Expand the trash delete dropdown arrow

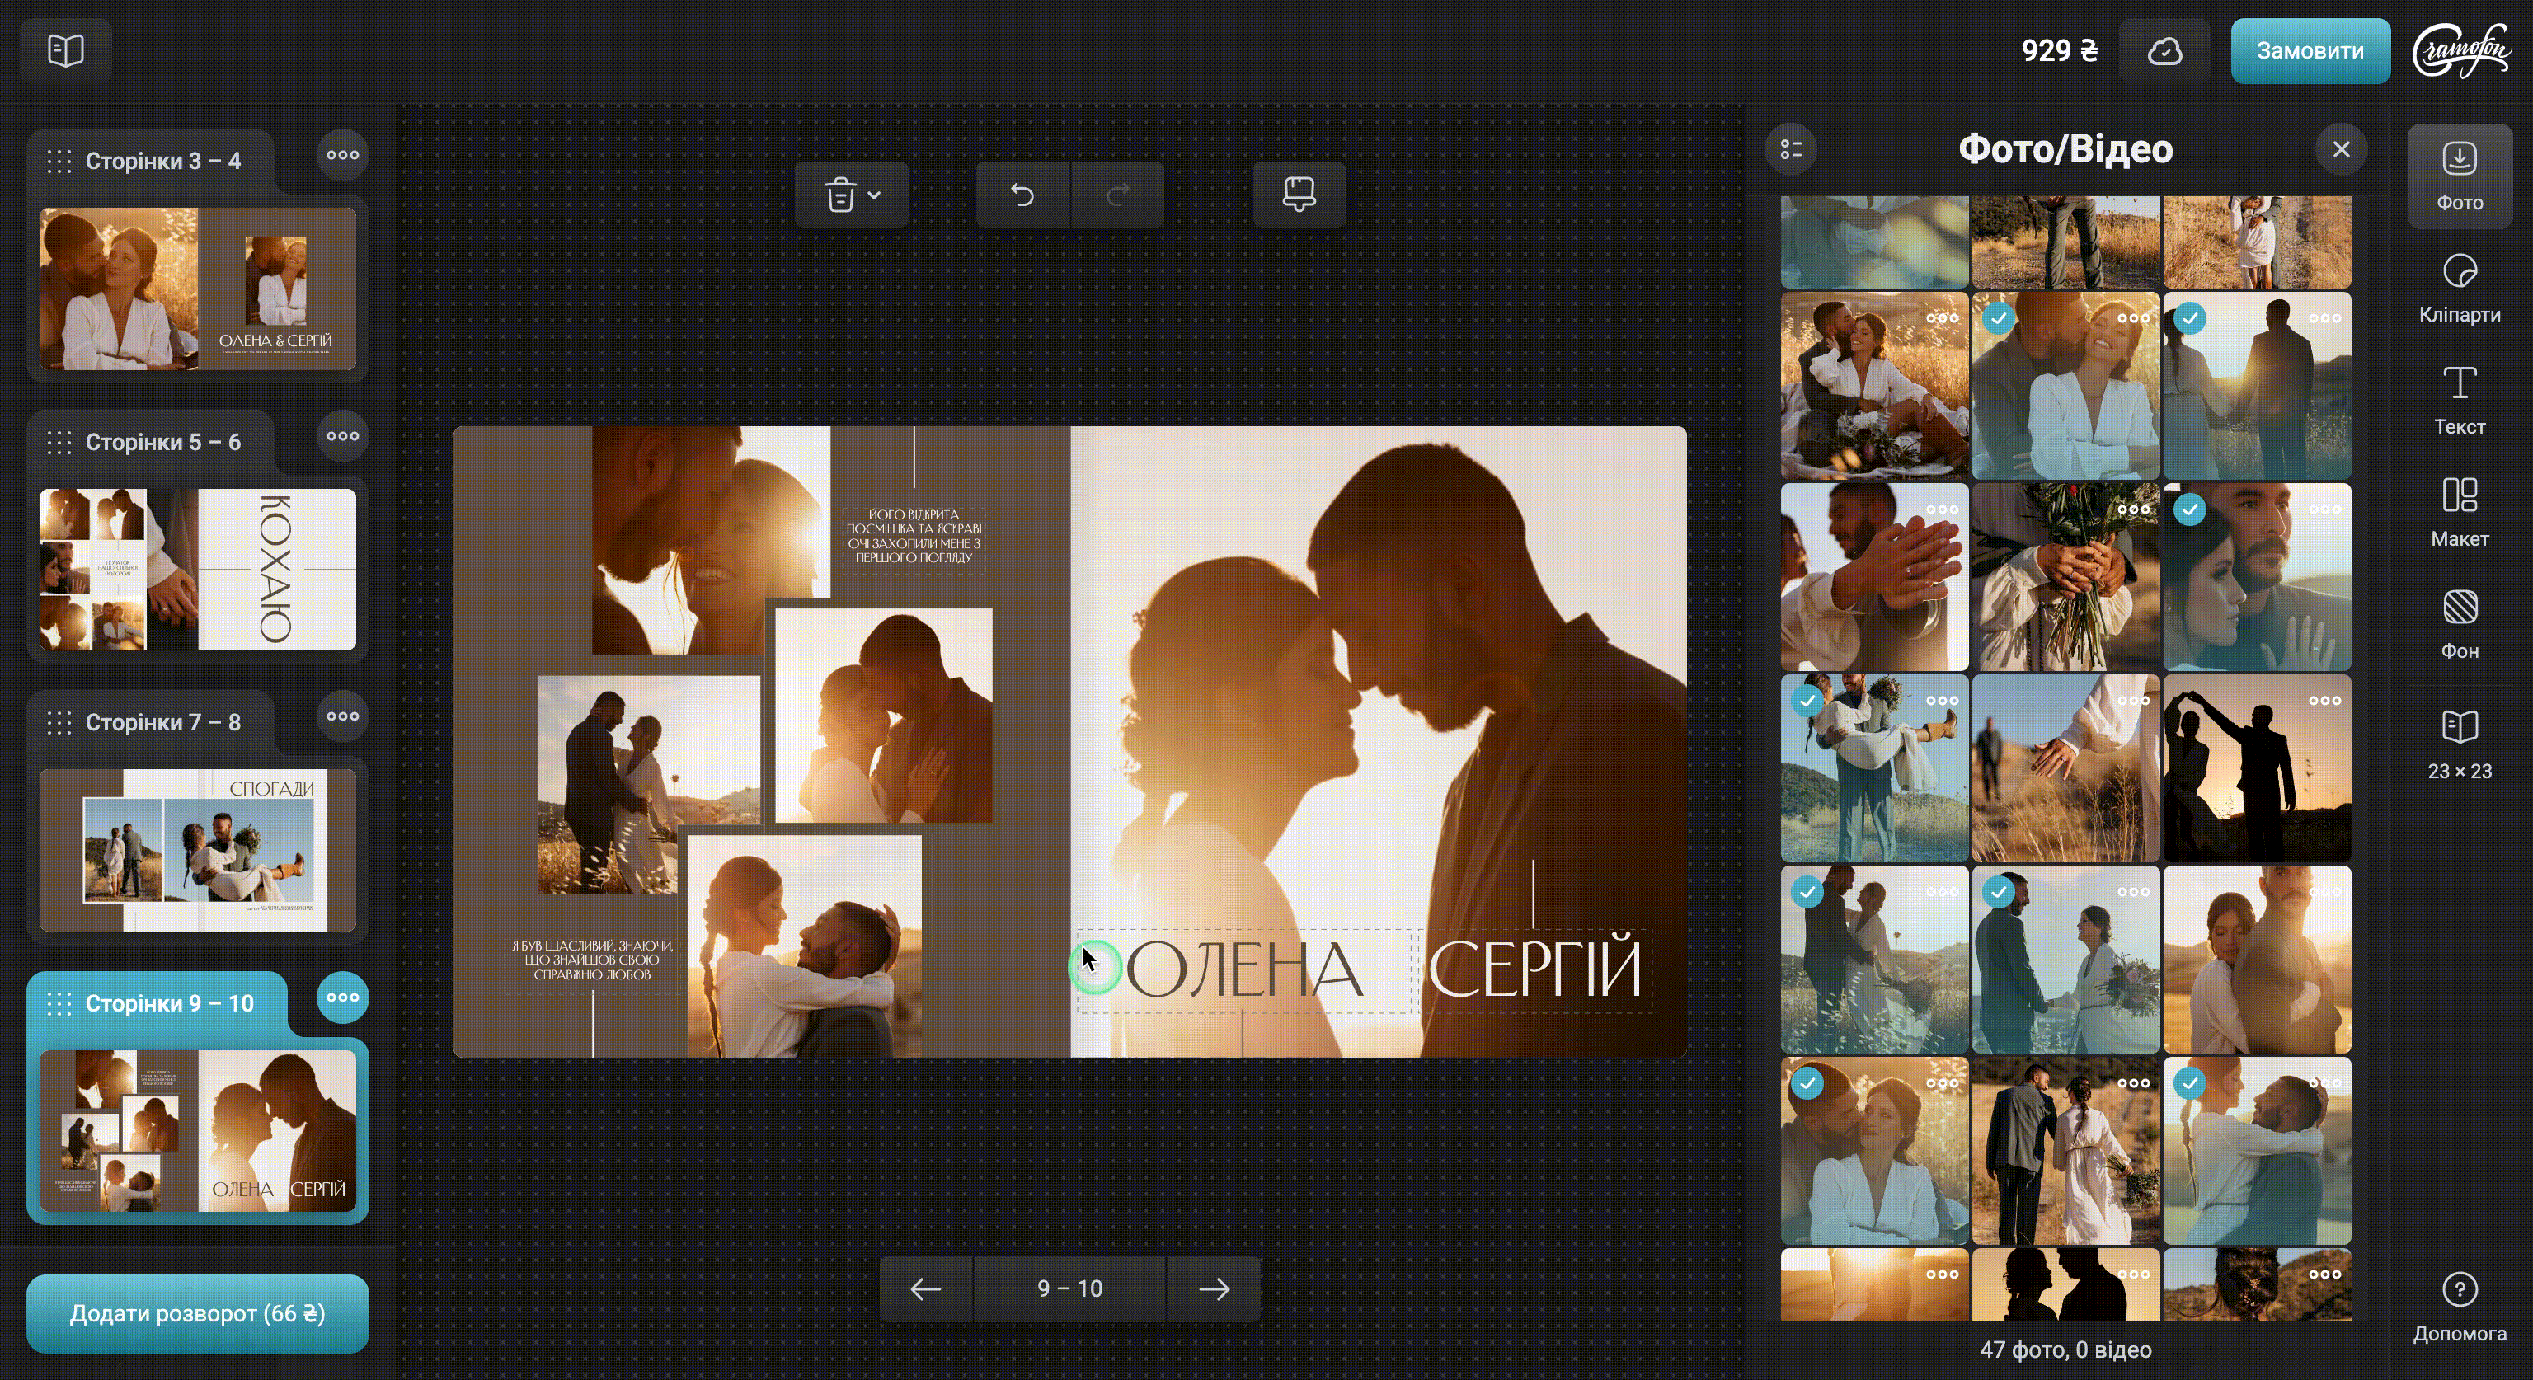[874, 195]
